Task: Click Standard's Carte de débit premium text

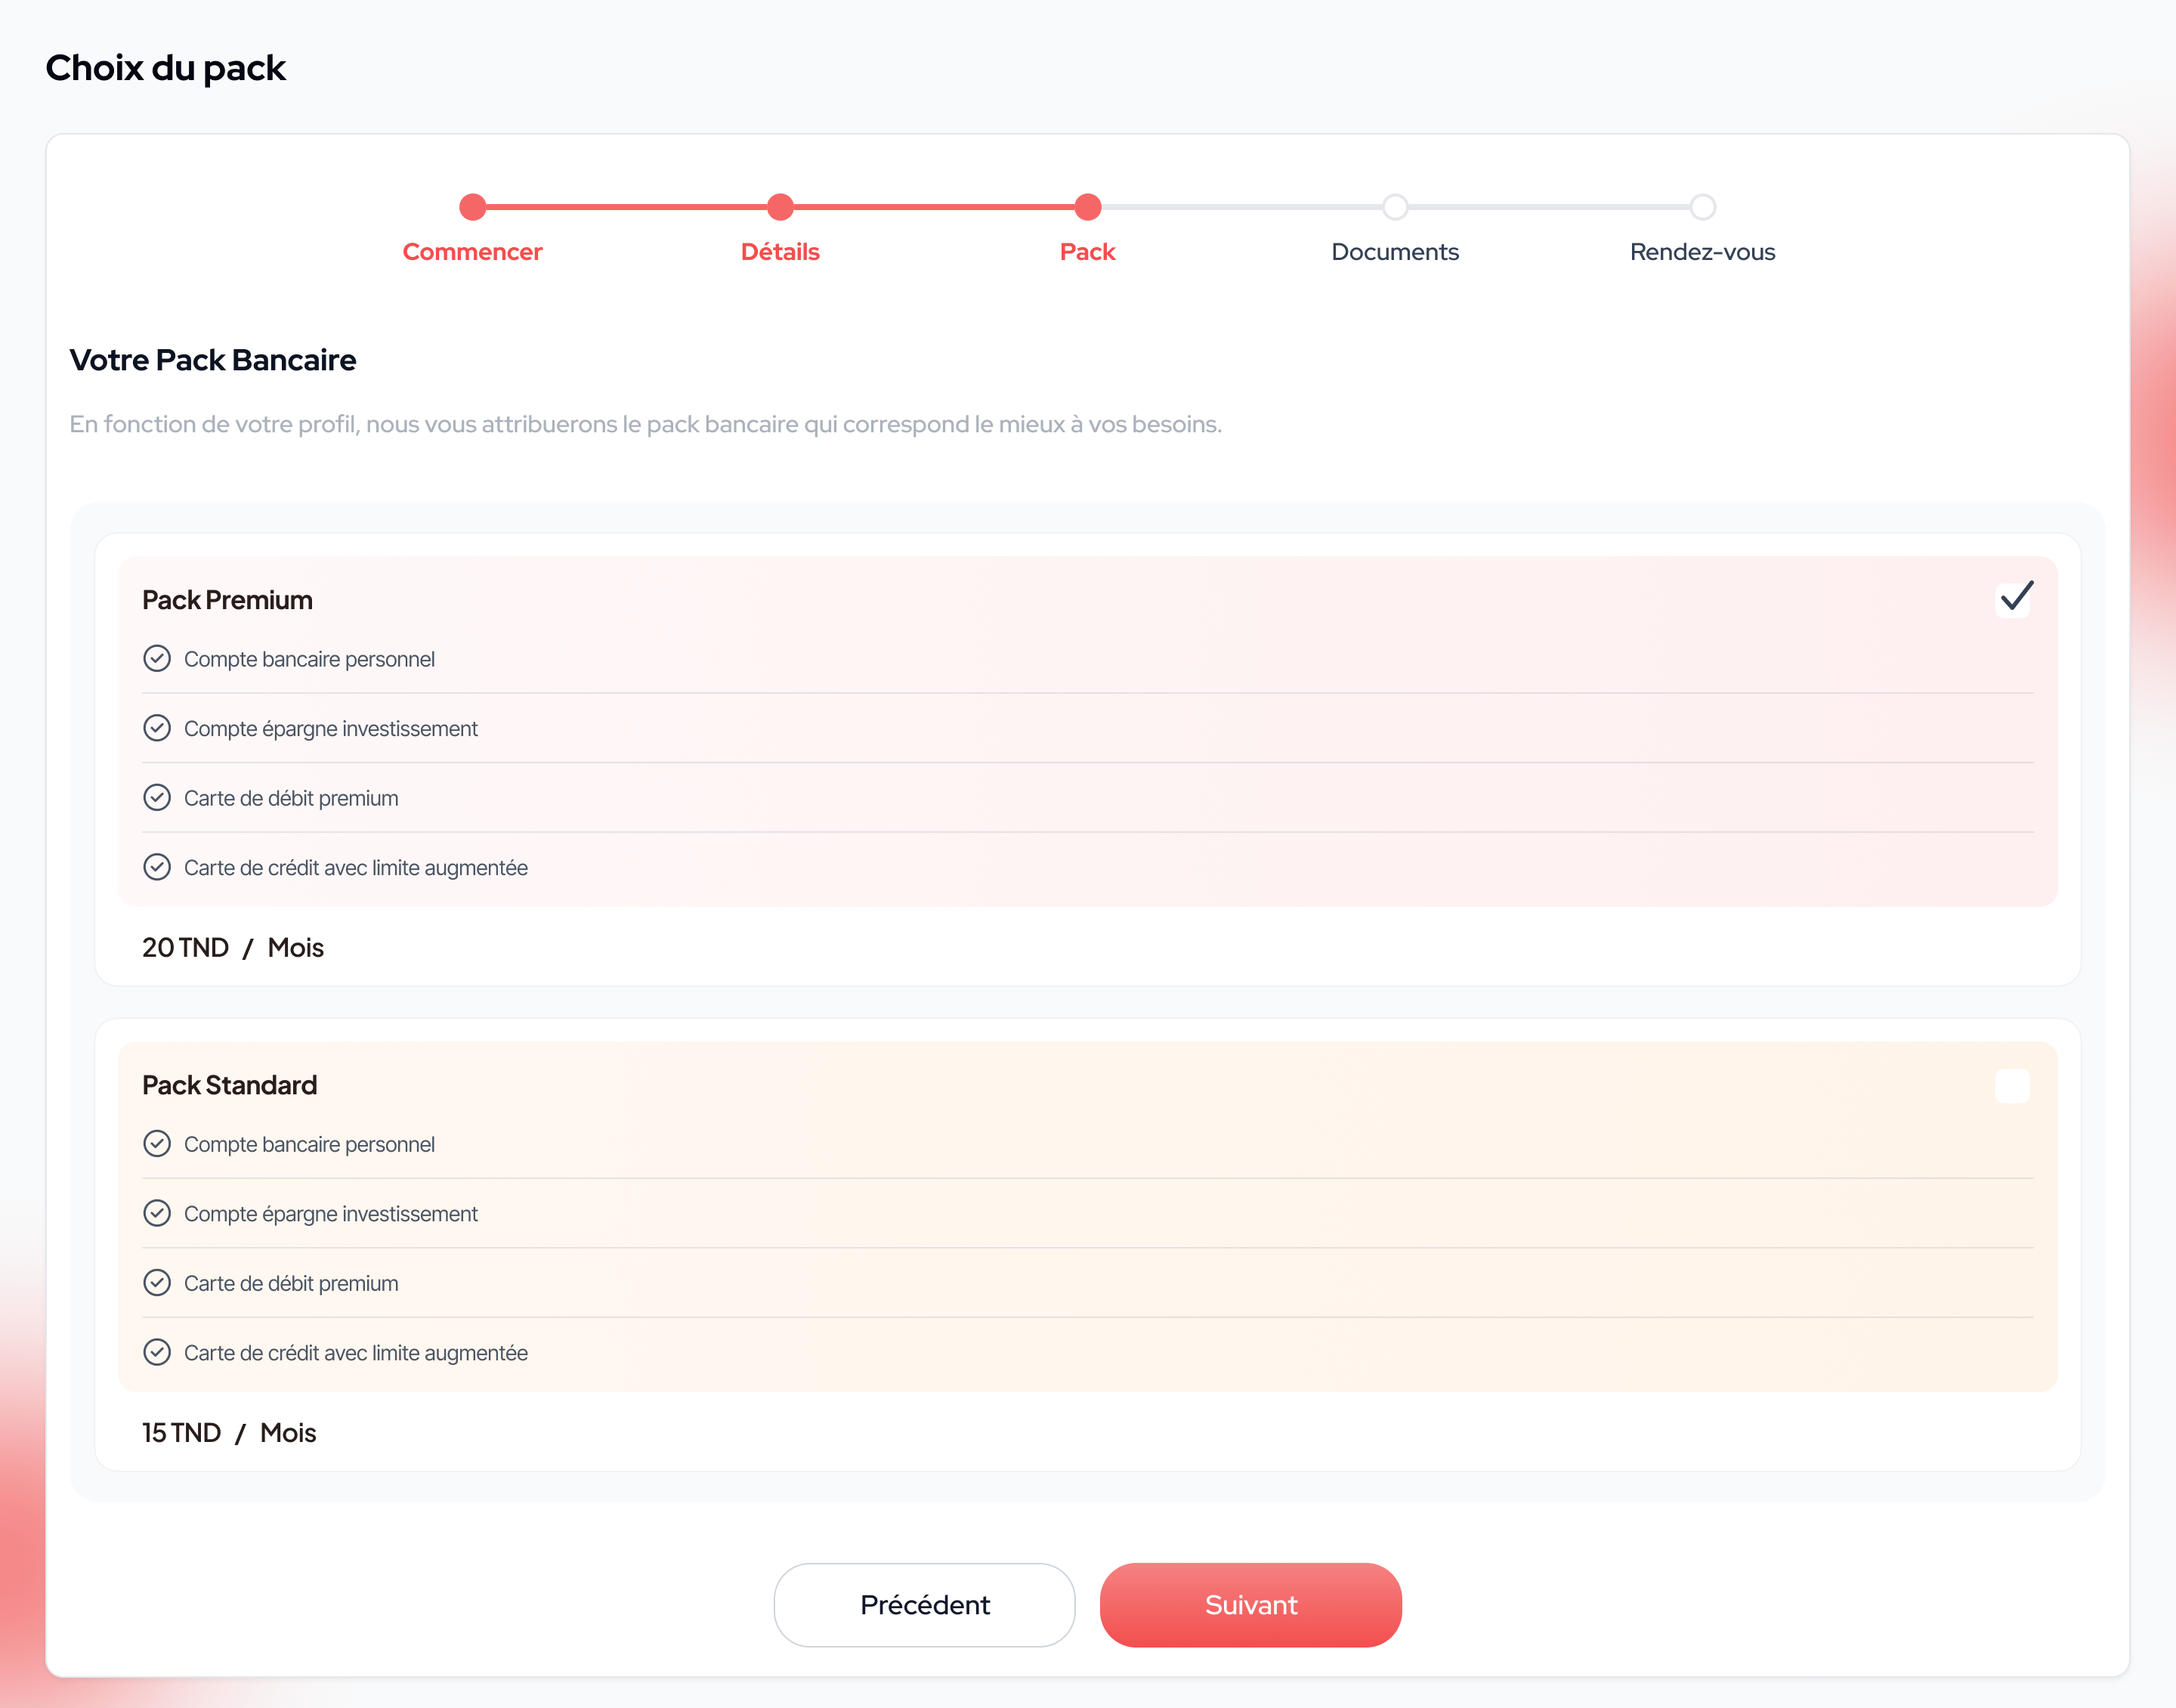Action: pyautogui.click(x=291, y=1283)
